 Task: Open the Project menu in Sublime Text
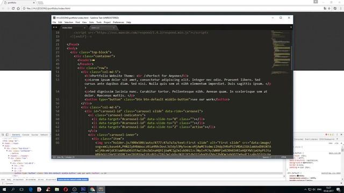pos(107,23)
